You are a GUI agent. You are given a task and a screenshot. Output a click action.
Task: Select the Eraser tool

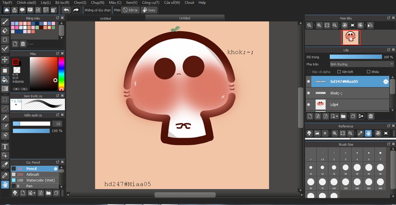tap(5, 31)
